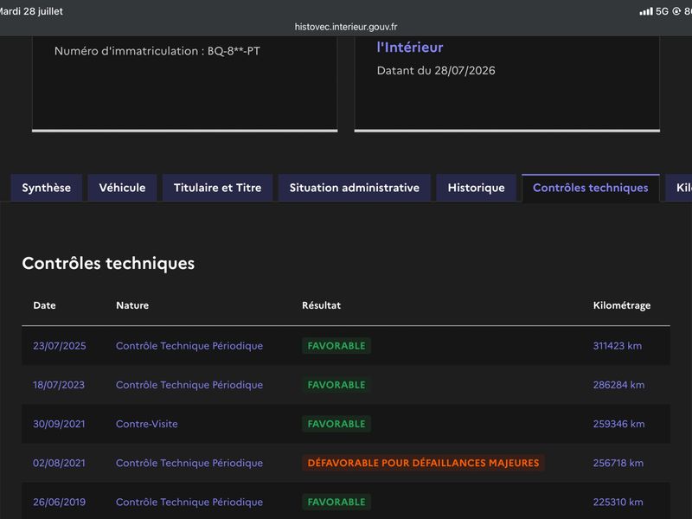Viewport: 692px width, 519px height.
Task: Click the Nature column header
Action: (x=132, y=305)
